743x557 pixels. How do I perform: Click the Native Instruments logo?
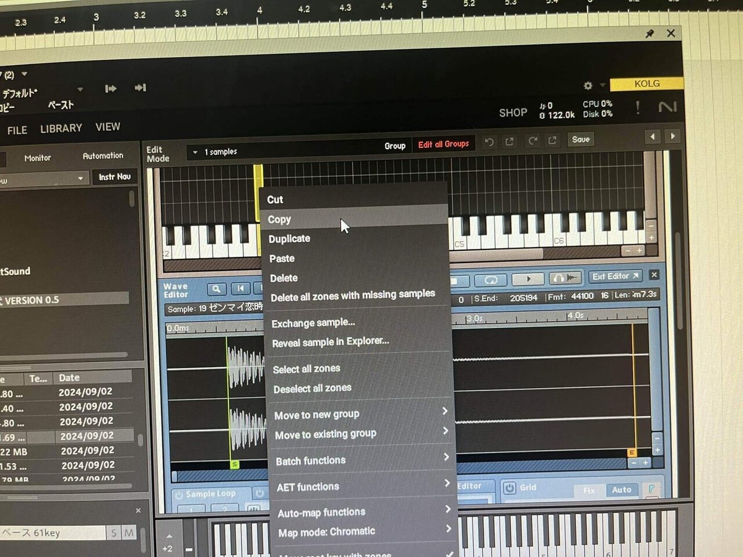[667, 107]
